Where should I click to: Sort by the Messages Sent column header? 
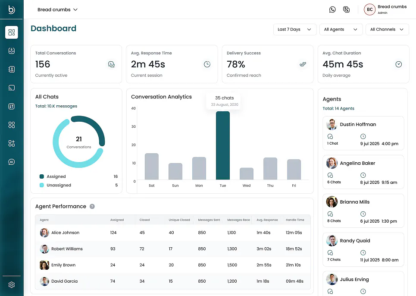pos(209,220)
